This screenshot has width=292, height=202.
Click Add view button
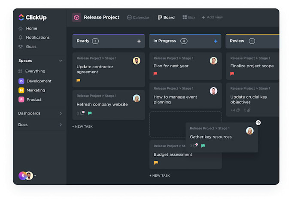[212, 18]
